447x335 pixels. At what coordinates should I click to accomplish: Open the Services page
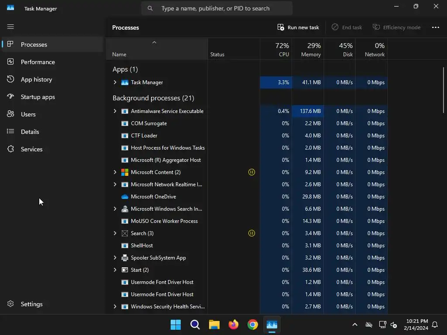click(x=52, y=149)
